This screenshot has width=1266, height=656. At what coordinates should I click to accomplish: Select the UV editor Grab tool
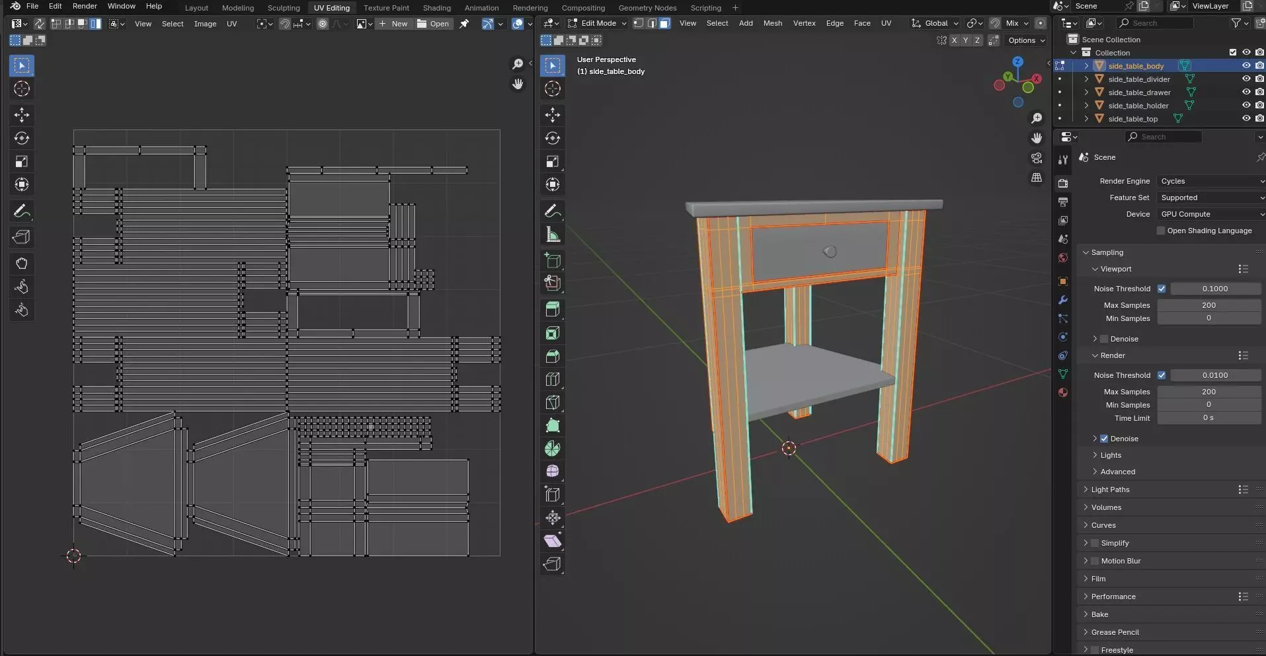(x=22, y=264)
